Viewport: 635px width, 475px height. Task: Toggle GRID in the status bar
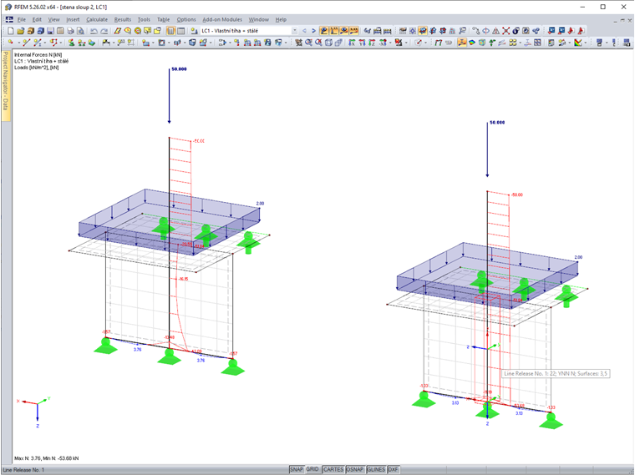[x=312, y=469]
